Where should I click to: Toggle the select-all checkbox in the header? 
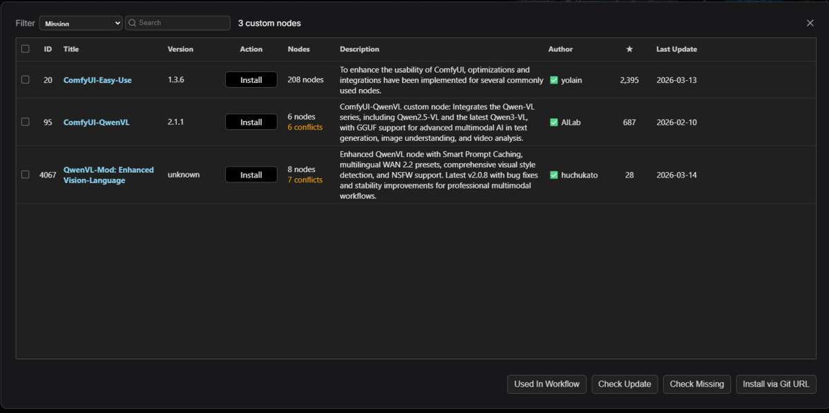point(26,49)
